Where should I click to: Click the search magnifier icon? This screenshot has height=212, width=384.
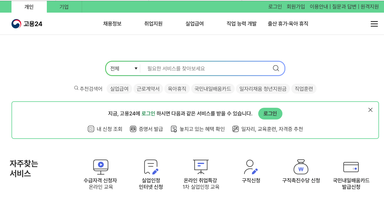pos(276,68)
